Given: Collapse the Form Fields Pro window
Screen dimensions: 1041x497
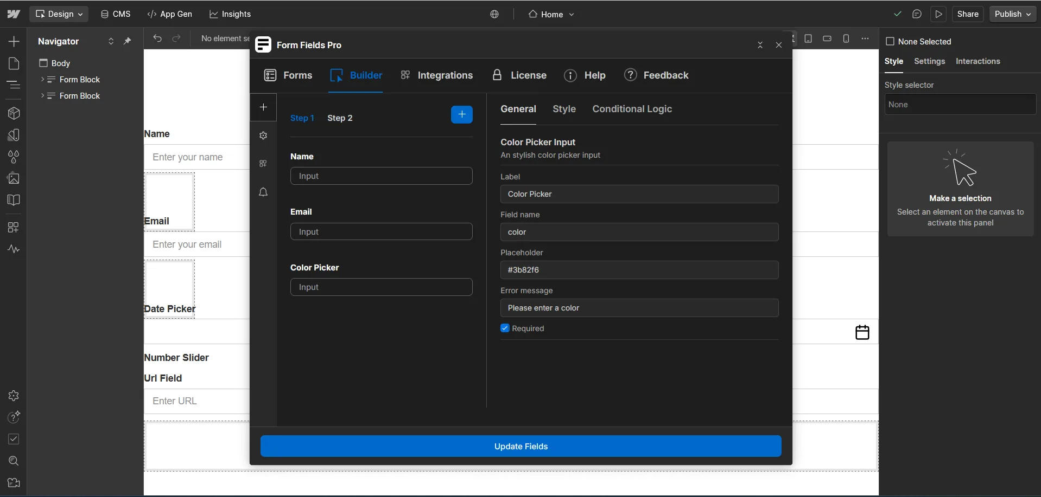Looking at the screenshot, I should coord(760,45).
